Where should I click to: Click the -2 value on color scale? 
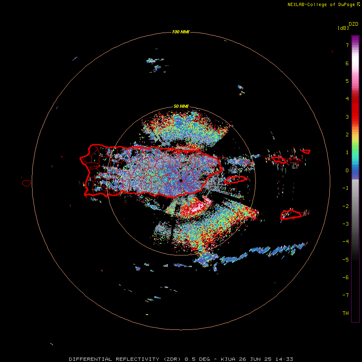(346, 206)
